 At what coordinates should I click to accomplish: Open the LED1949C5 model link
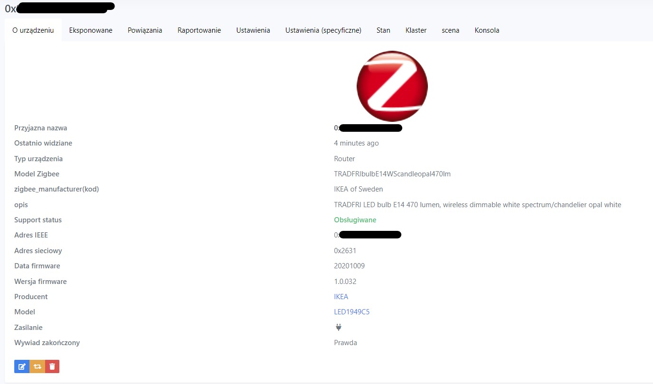coord(352,312)
